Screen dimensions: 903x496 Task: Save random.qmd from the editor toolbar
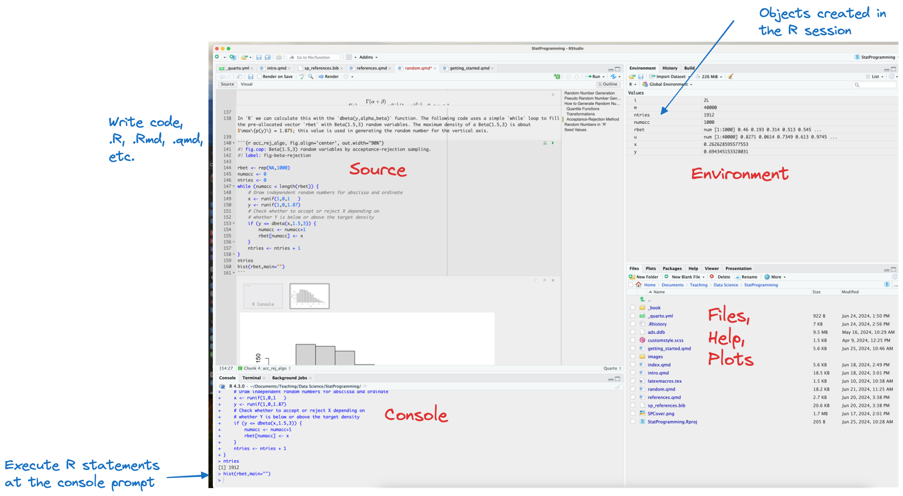(251, 77)
